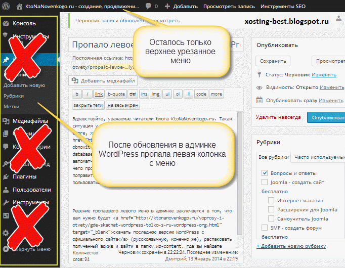Click the link quicktag button
Viewport: 345px width, 268px height.
point(99,94)
